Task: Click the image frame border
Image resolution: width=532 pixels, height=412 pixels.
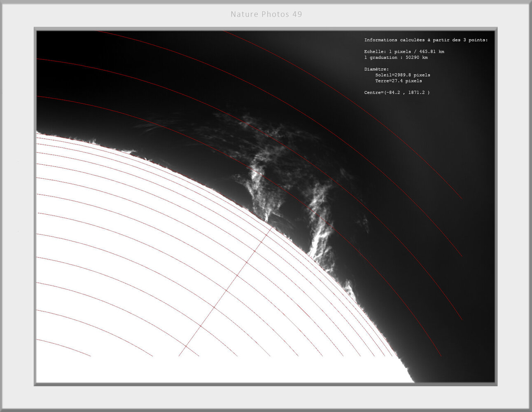Action: tap(35, 206)
